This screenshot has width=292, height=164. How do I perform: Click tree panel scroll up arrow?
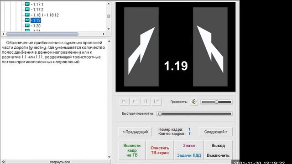pos(109,4)
